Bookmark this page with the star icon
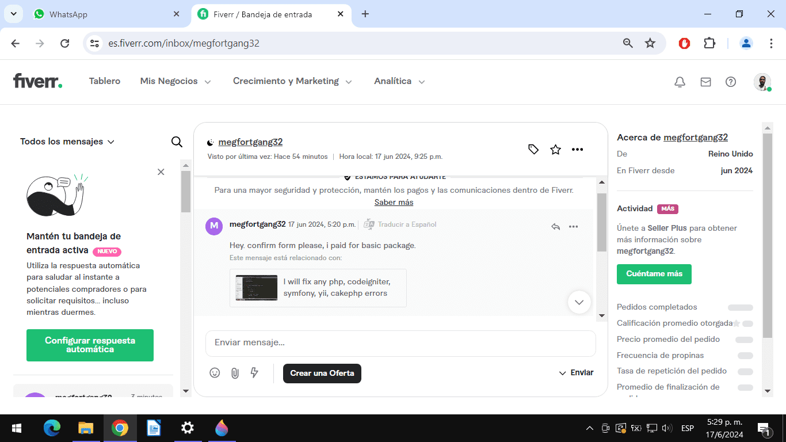 pos(650,43)
